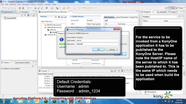Open the New wizard dropdown arrow
This screenshot has width=186, height=104.
[x=6, y=8]
